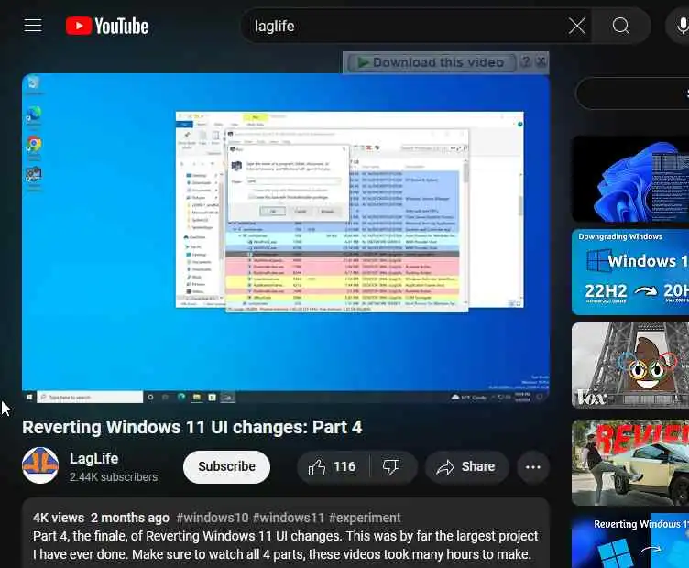Share this video
The image size is (689, 568).
pyautogui.click(x=466, y=466)
